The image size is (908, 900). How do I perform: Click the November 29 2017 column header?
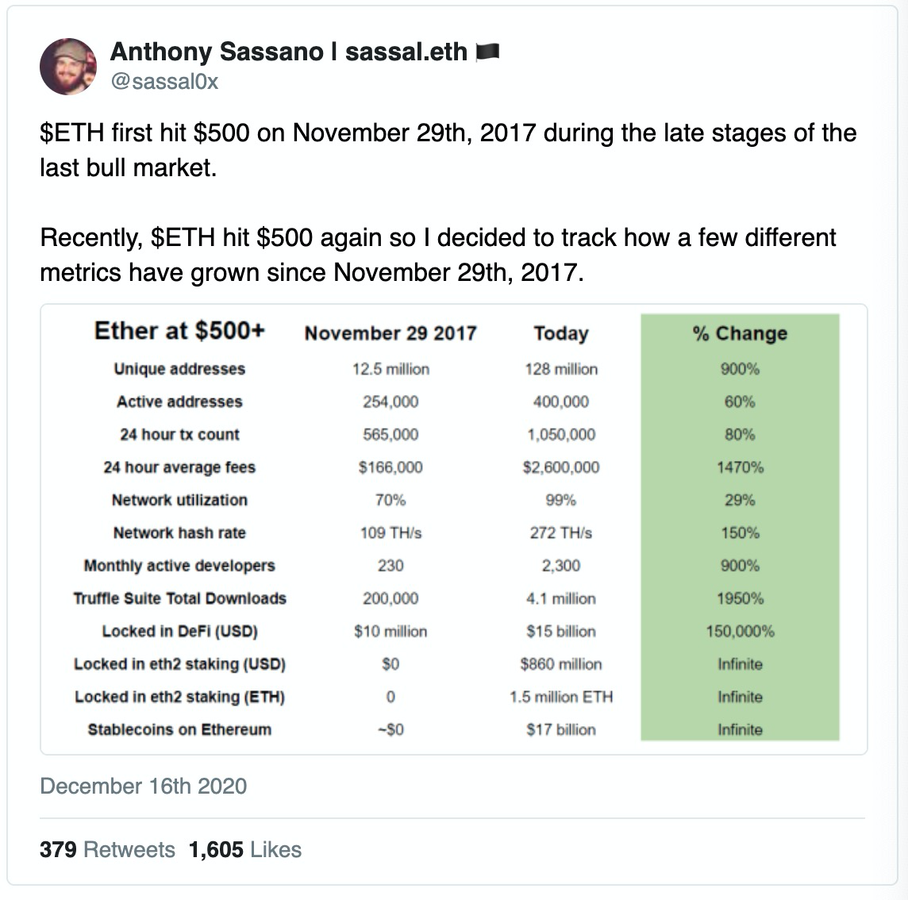(x=391, y=333)
